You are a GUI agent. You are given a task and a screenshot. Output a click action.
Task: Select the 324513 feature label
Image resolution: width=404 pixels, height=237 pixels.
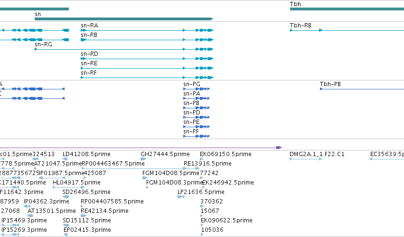pyautogui.click(x=44, y=154)
